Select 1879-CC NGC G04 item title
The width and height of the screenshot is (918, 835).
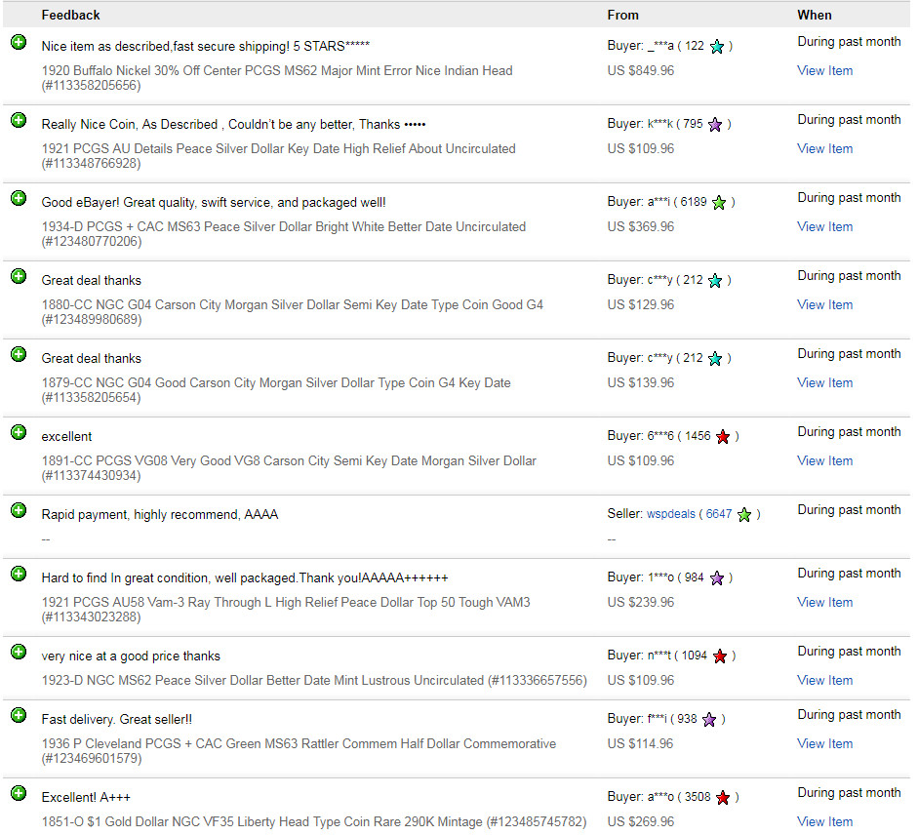pos(276,389)
